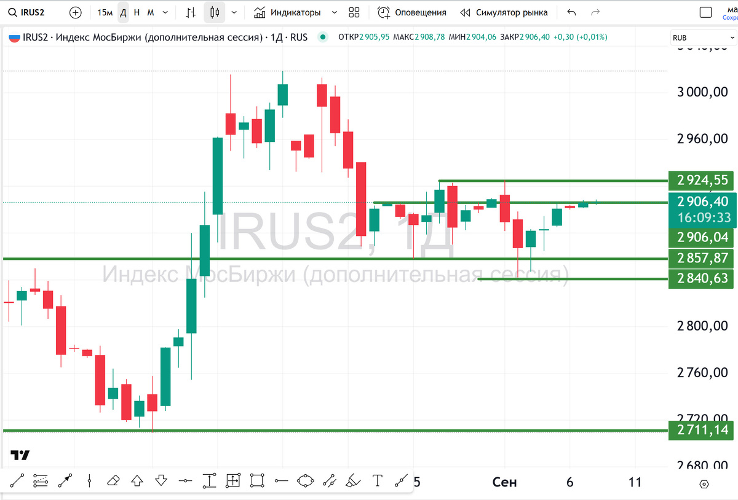Viewport: 738px width, 500px height.
Task: Redo the chart action
Action: [x=595, y=12]
